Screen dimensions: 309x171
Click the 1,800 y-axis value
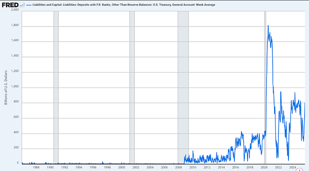pyautogui.click(x=15, y=25)
